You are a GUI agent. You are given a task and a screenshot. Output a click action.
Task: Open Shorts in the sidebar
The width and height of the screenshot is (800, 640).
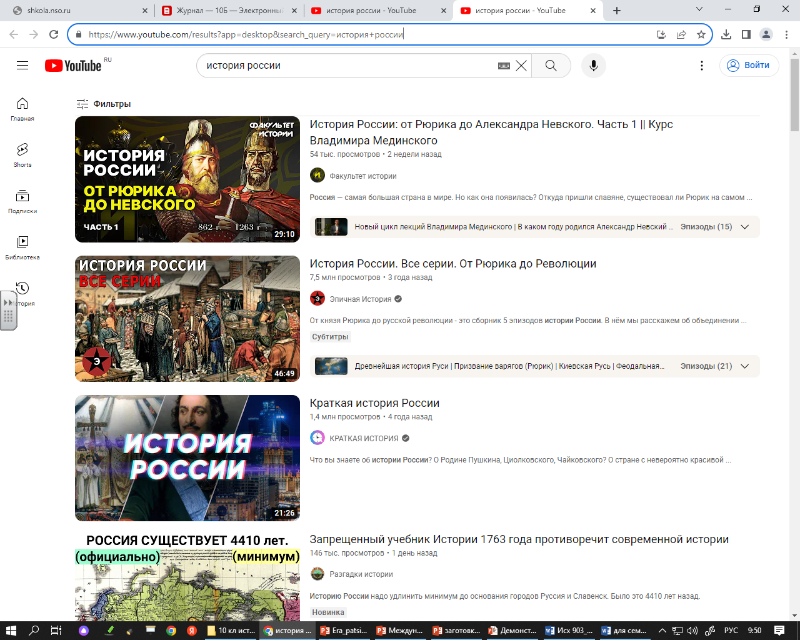22,154
